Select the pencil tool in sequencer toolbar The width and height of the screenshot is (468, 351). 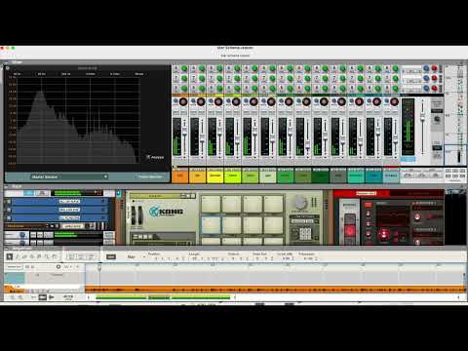point(17,256)
